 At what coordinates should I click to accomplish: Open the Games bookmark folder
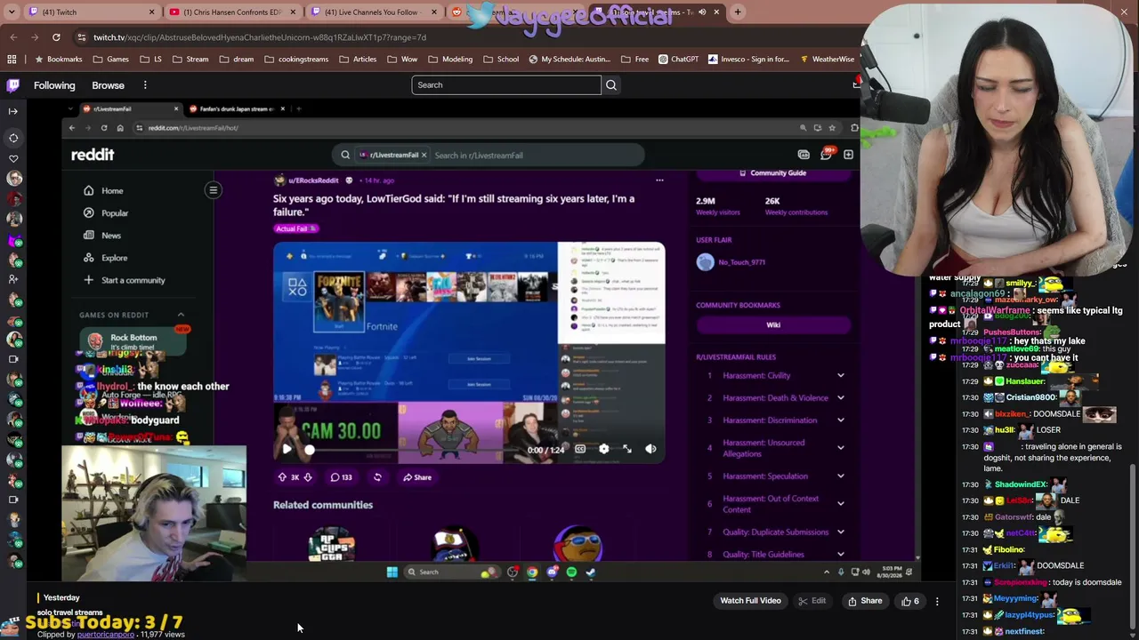(x=111, y=60)
